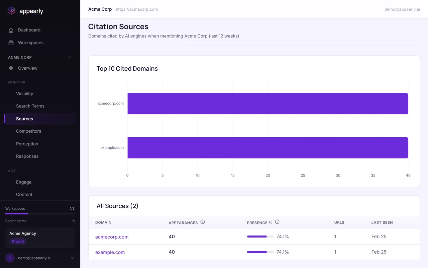Viewport: 428px width, 268px height.
Task: Go to Search Terms page
Action: (x=30, y=106)
